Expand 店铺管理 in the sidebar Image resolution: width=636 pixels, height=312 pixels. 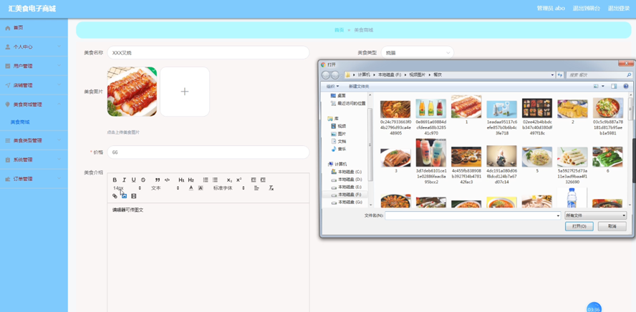tap(34, 85)
